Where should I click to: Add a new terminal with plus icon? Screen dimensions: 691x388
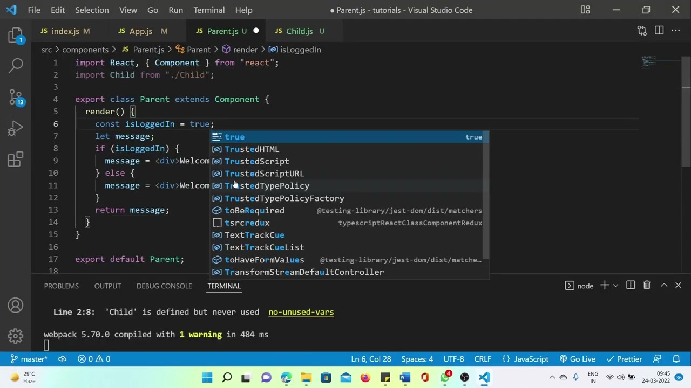click(605, 285)
